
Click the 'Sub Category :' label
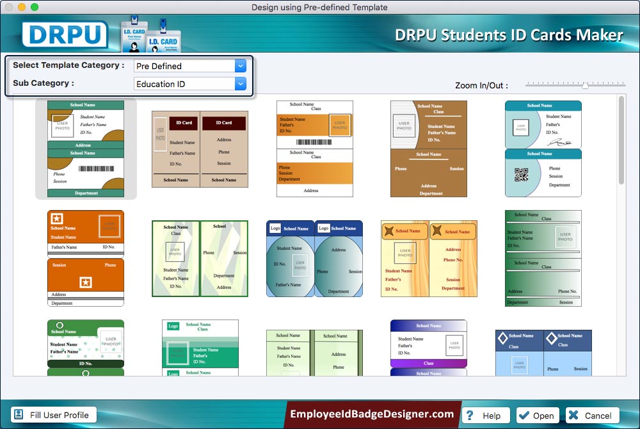click(x=44, y=83)
